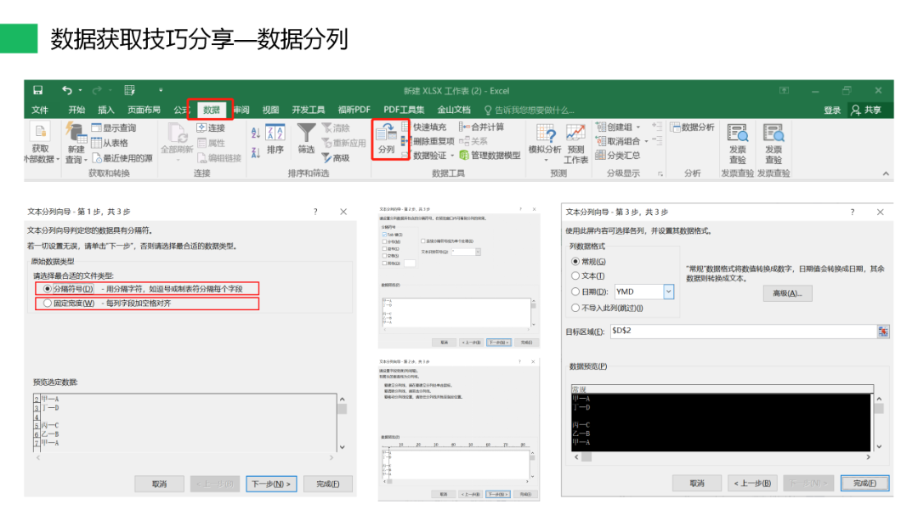Viewport: 918px width, 516px height.
Task: Expand the 创建组 dropdown arrow
Action: click(x=638, y=128)
